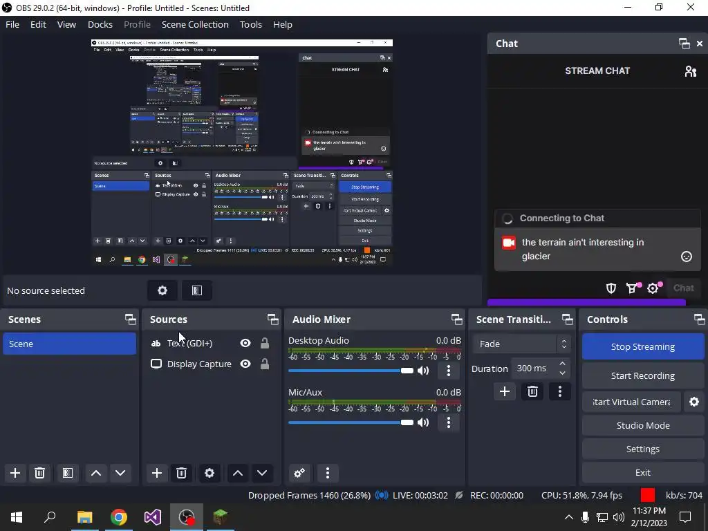Open Desktop Audio options three-dot menu

(448, 371)
